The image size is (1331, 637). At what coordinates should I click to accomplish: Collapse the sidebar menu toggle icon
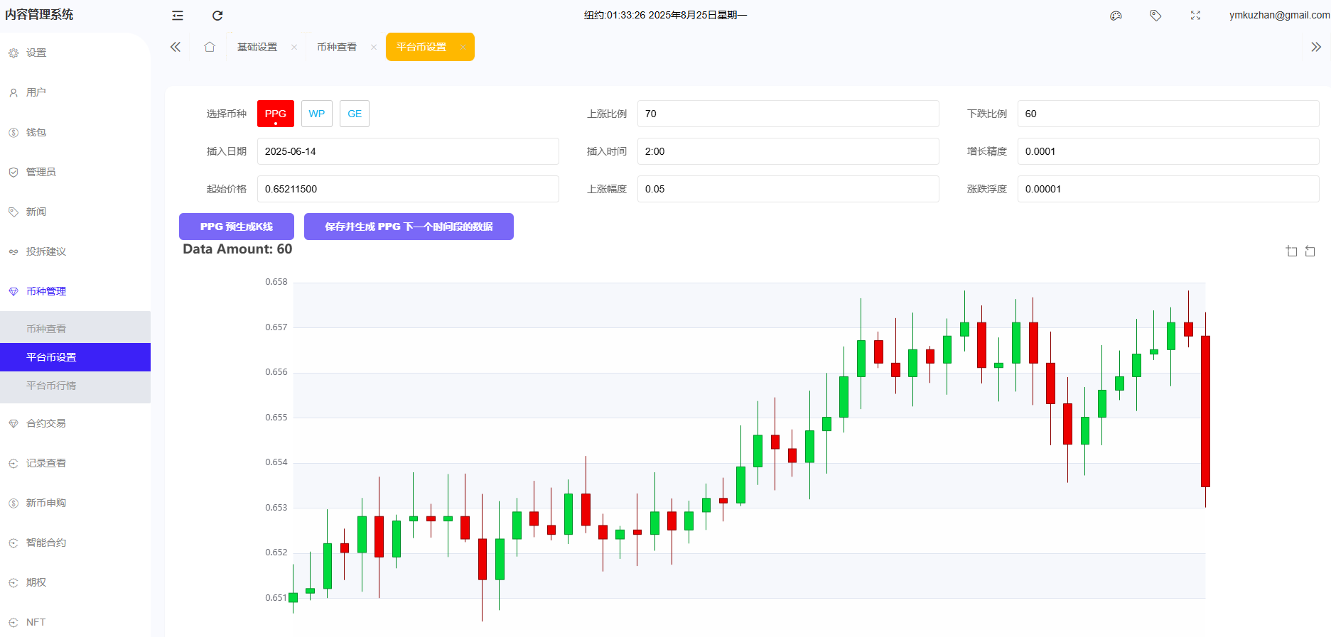178,16
